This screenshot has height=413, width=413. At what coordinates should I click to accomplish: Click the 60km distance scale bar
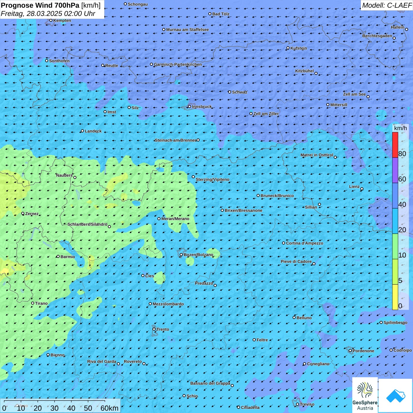click(55, 404)
